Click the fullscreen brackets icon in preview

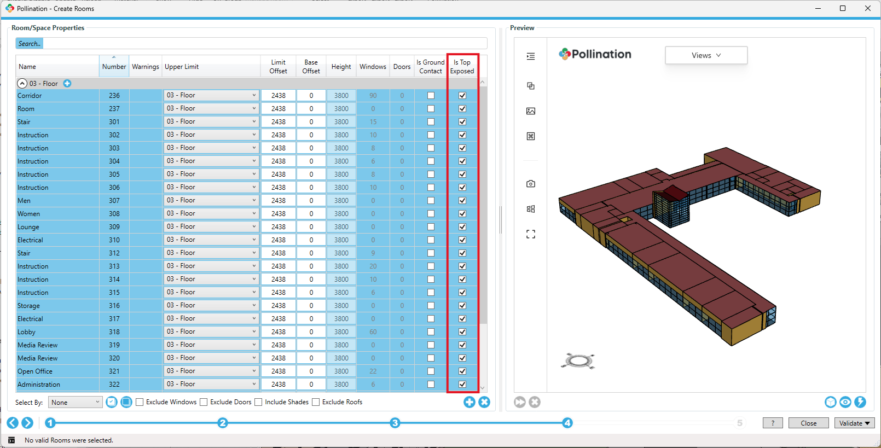coord(530,234)
